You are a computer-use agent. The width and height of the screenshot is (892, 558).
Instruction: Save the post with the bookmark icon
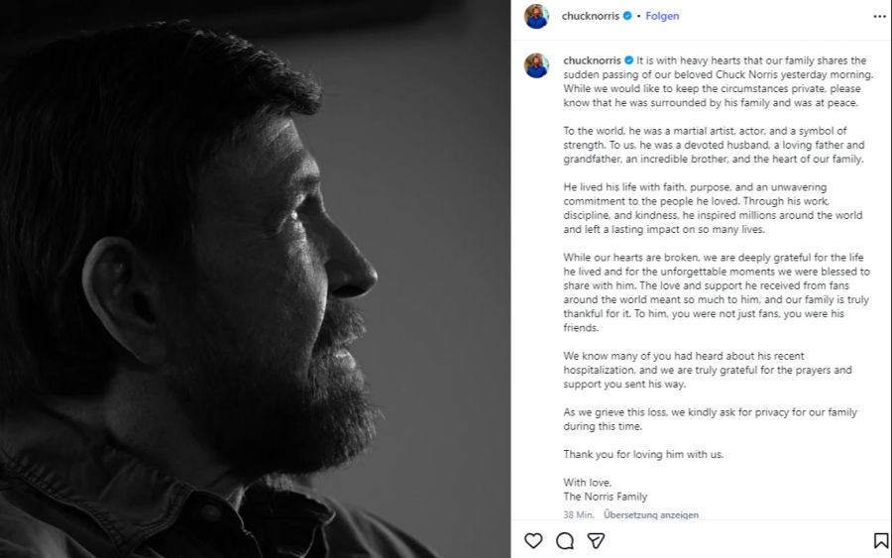[880, 540]
